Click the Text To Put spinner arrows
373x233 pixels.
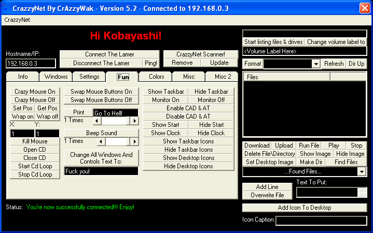(362, 193)
